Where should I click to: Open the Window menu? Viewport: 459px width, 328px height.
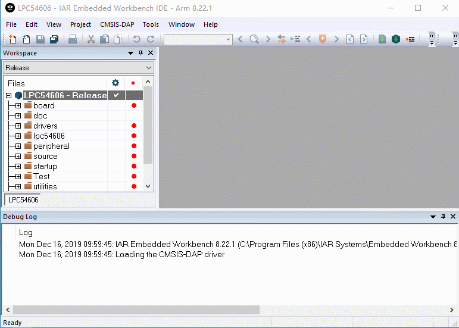[182, 24]
